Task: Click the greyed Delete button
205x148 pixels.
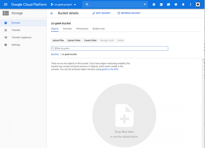Action: [x=121, y=40]
